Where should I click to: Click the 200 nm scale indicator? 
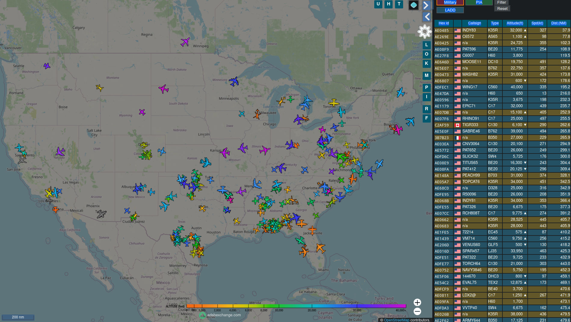18,317
